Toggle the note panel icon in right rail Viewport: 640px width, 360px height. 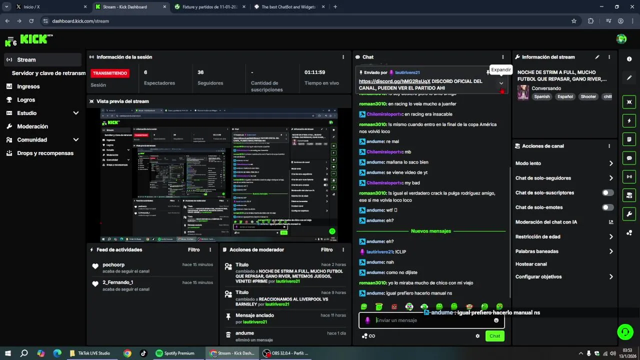629,139
